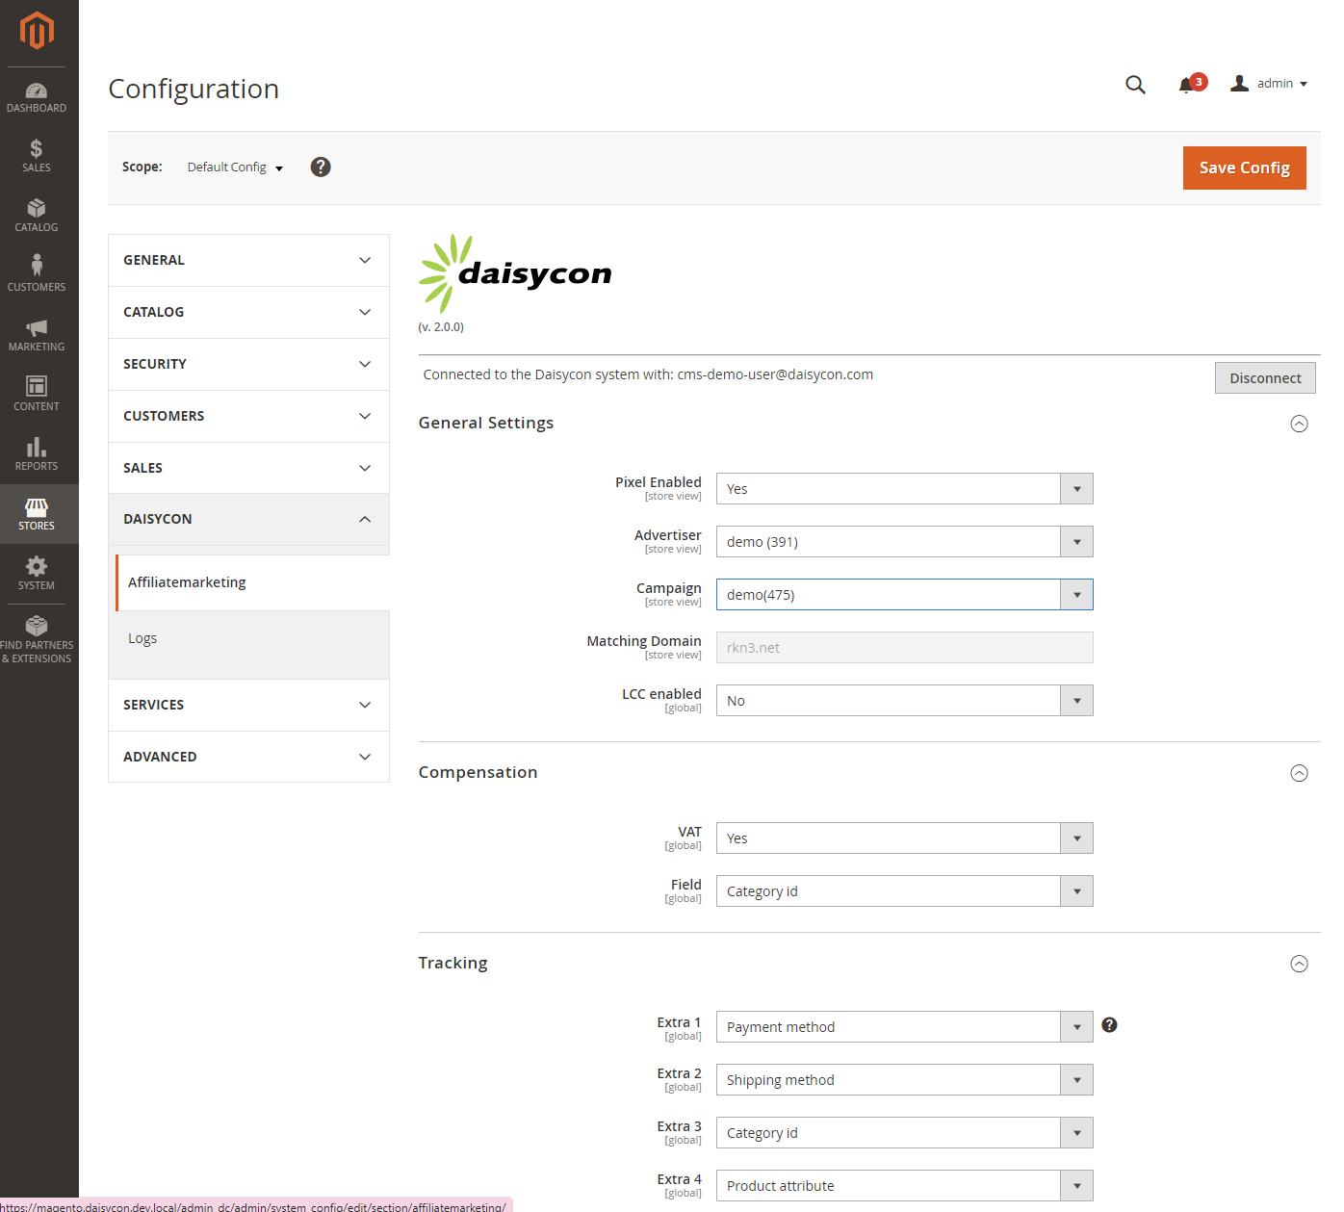Viewport: 1344px width, 1212px height.
Task: Expand the GENERAL config group
Action: tap(248, 260)
